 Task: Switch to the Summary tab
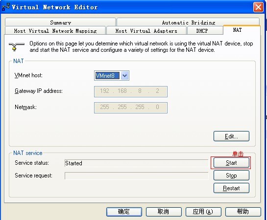tap(60, 22)
